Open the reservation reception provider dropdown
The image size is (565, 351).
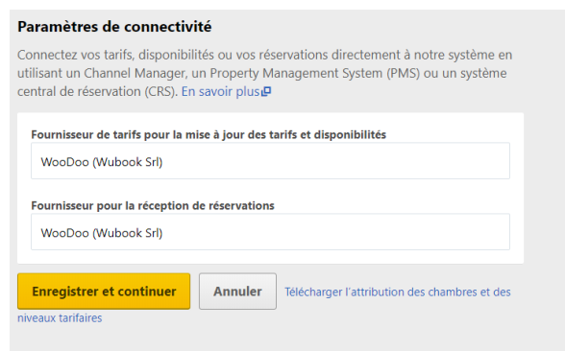[x=270, y=232]
